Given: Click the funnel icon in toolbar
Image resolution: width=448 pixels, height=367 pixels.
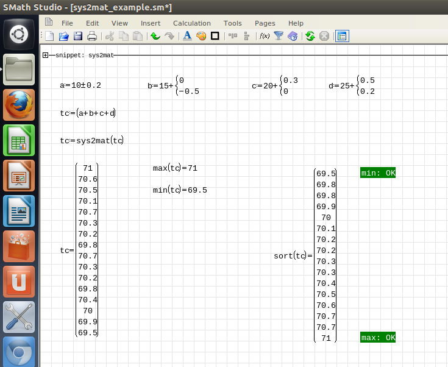Looking at the screenshot, I should pyautogui.click(x=279, y=36).
